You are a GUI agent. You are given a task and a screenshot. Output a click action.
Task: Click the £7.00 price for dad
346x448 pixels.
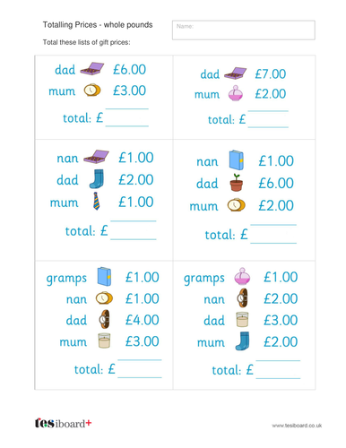[x=271, y=73]
